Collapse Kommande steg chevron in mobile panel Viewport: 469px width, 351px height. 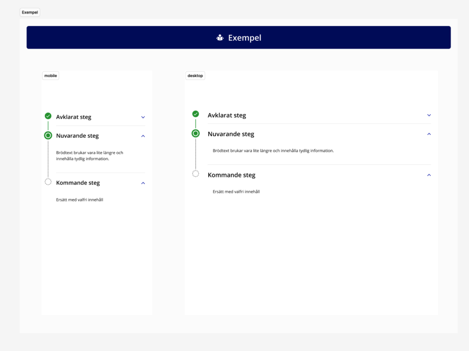point(143,183)
